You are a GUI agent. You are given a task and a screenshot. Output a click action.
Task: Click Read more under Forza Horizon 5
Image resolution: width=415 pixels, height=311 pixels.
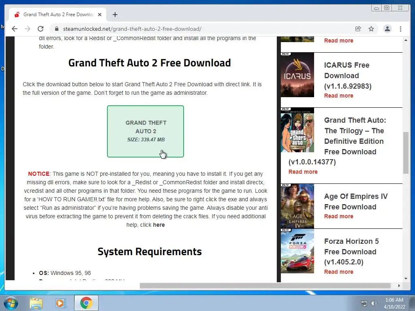coord(338,272)
